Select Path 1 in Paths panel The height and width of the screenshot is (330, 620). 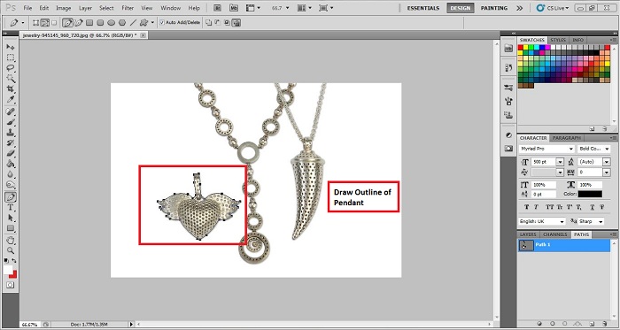564,245
